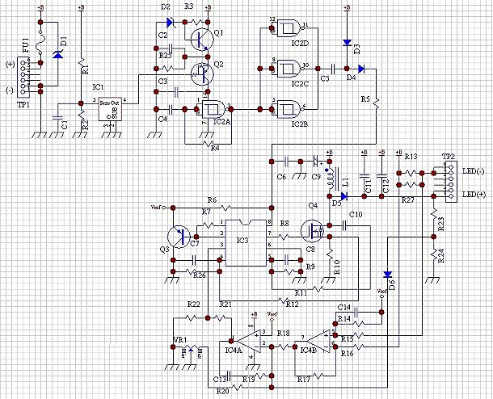The image size is (493, 399).
Task: Select diode D3 symbol
Action: point(347,43)
